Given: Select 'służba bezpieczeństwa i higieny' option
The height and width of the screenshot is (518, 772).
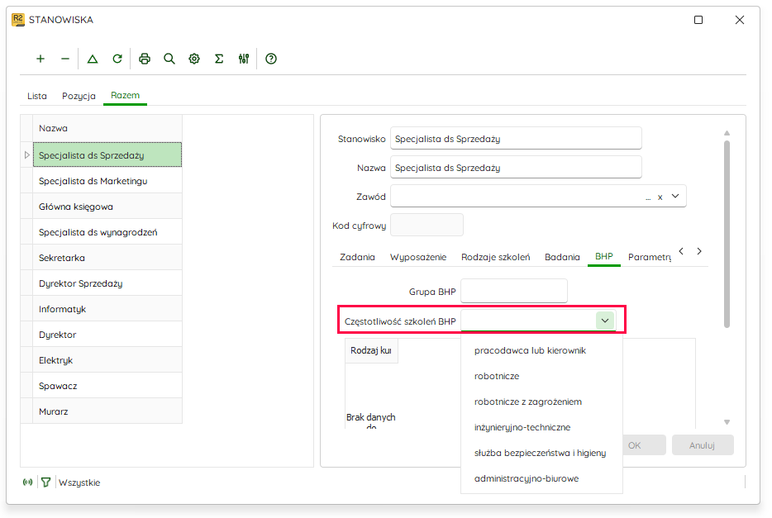Looking at the screenshot, I should [541, 453].
